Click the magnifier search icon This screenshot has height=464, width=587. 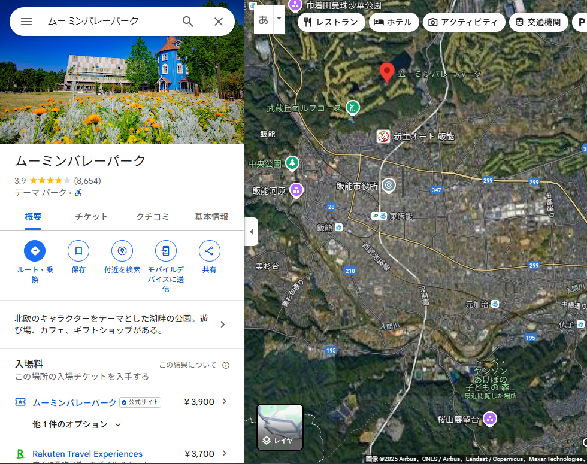click(x=188, y=22)
